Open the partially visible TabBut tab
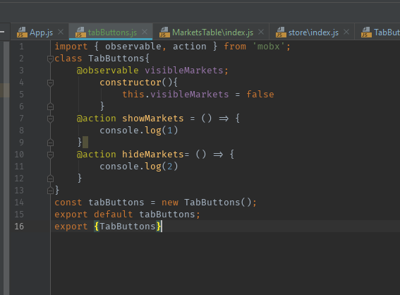 coord(381,32)
